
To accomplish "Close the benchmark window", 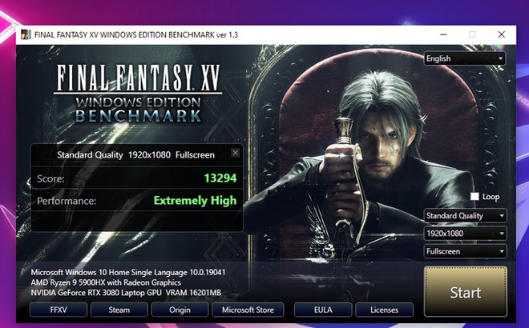I will [501, 35].
